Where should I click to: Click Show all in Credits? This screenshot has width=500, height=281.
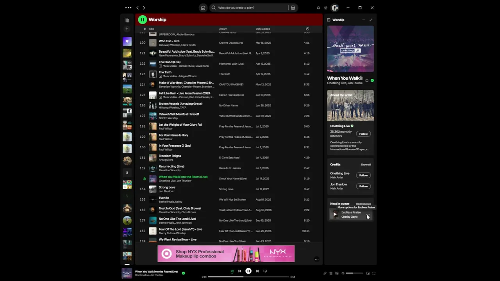(366, 165)
